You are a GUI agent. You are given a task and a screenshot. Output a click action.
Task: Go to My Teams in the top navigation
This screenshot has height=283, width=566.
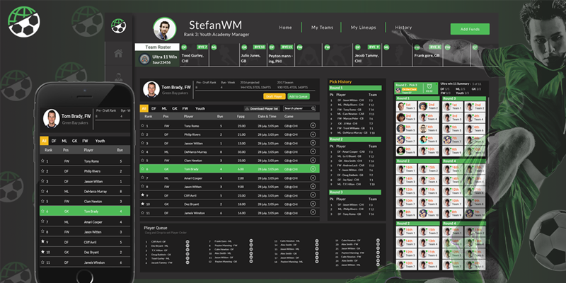click(x=322, y=28)
